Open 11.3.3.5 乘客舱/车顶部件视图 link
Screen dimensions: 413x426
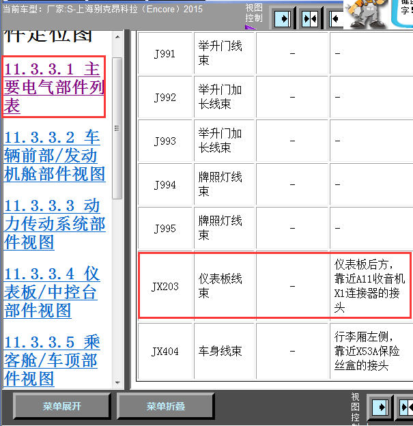pyautogui.click(x=52, y=360)
